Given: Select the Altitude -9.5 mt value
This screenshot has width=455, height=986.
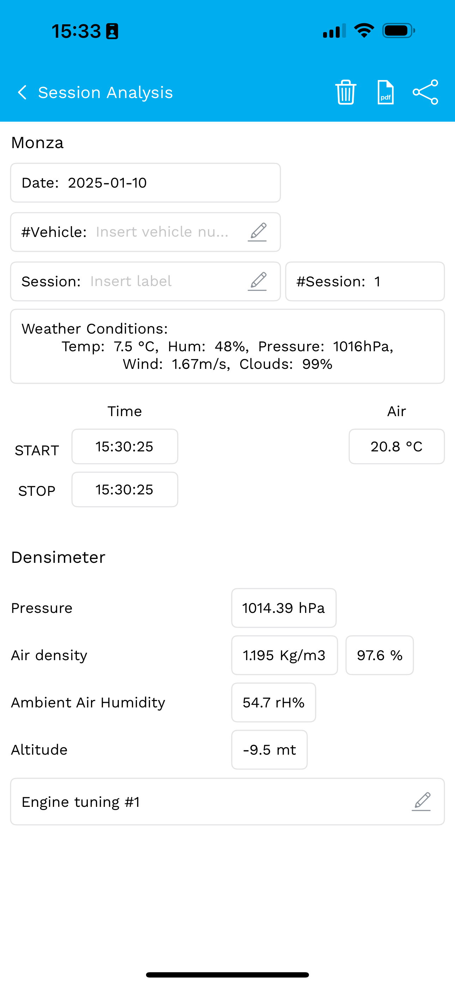Looking at the screenshot, I should click(x=269, y=750).
